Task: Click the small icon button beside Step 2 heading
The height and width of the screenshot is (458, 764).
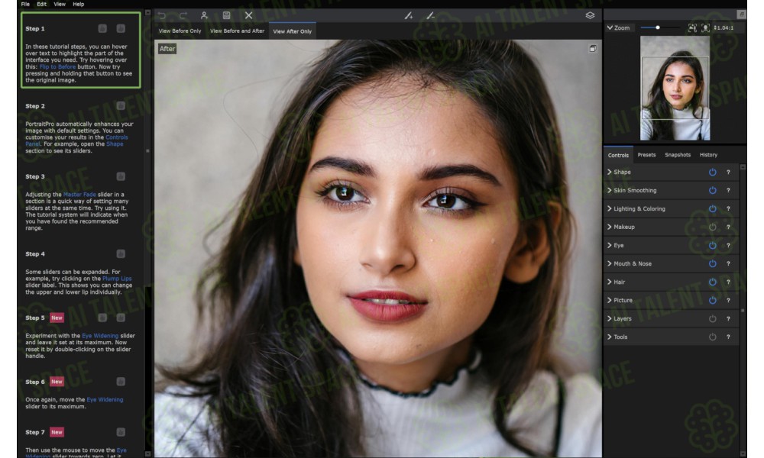Action: pos(121,105)
